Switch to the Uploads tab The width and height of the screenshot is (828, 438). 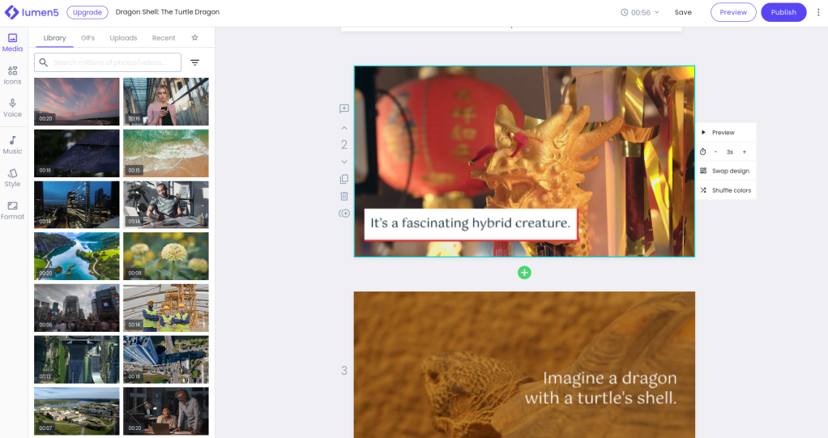123,38
